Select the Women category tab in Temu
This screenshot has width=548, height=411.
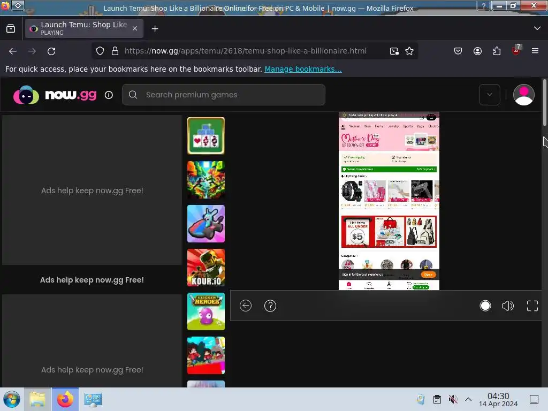pos(355,126)
